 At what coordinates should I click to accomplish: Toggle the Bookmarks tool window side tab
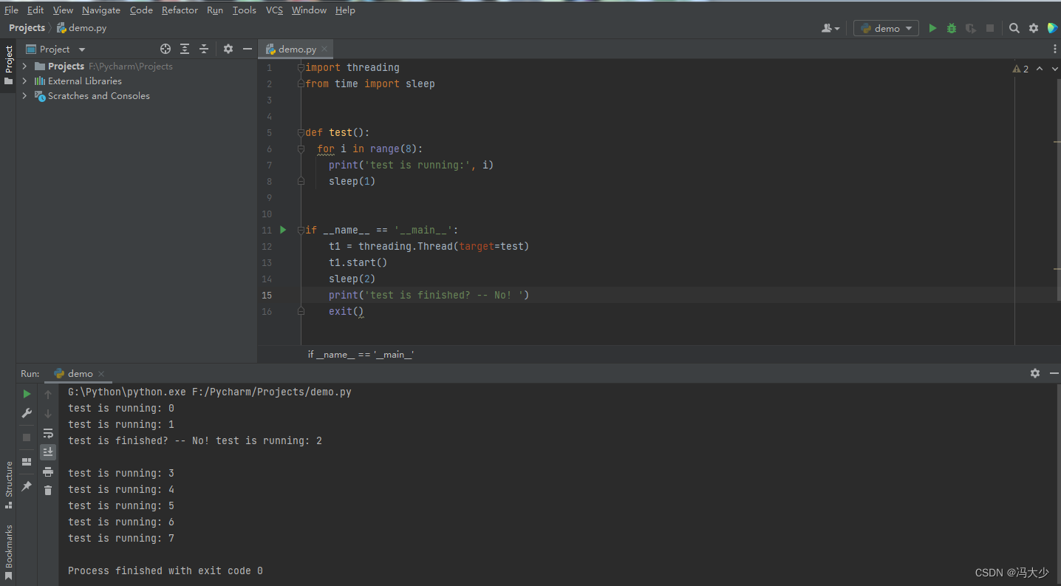click(x=8, y=553)
